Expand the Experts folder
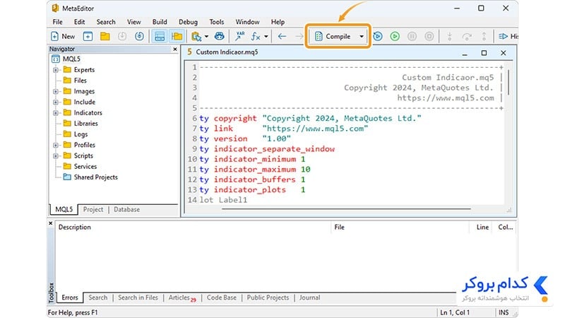The image size is (565, 318). [56, 70]
